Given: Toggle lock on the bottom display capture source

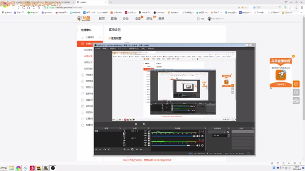Looking at the screenshot, I should tap(149, 145).
